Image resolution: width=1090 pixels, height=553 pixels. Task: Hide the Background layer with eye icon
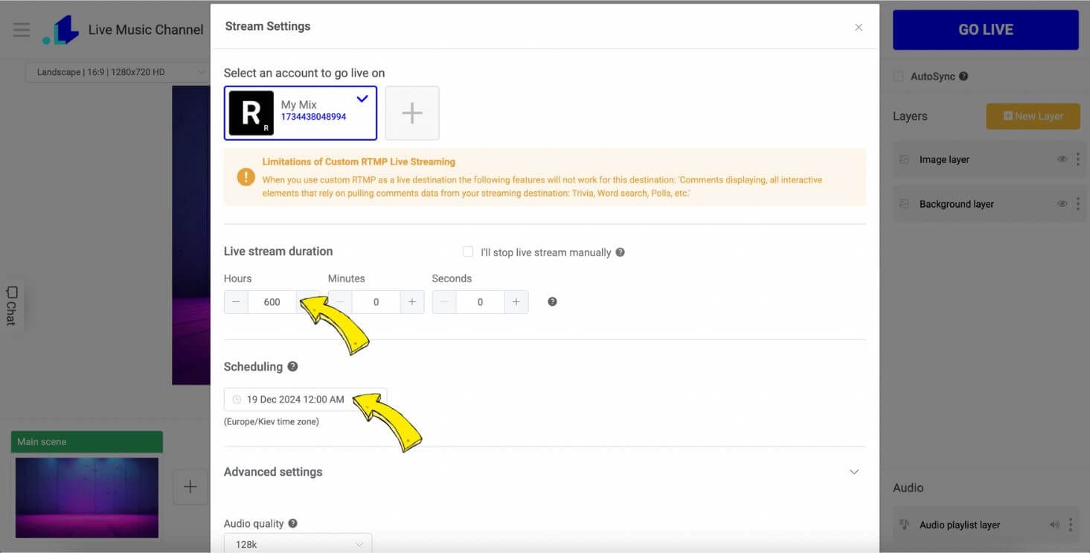click(1062, 204)
